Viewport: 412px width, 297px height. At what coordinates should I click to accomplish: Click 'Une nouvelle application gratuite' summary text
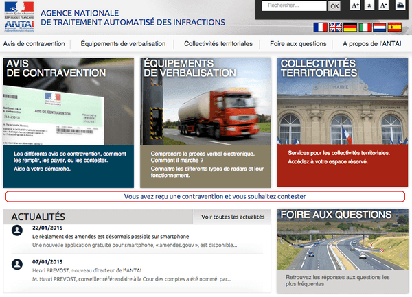coord(135,246)
